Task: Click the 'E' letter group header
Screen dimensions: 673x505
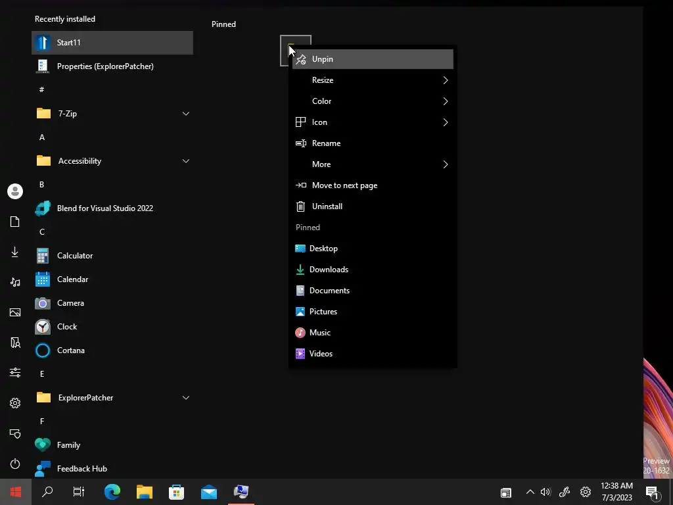Action: pos(41,374)
